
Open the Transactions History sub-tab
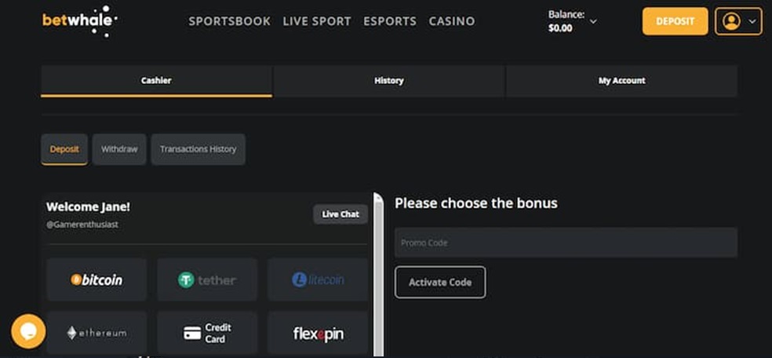tap(198, 149)
